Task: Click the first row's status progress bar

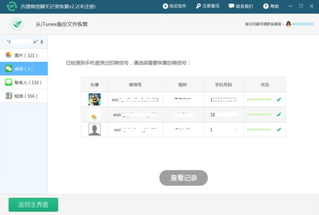Action: pyautogui.click(x=259, y=99)
